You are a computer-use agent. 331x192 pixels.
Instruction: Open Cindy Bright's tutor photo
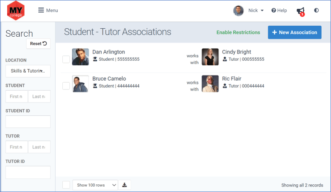(210, 57)
